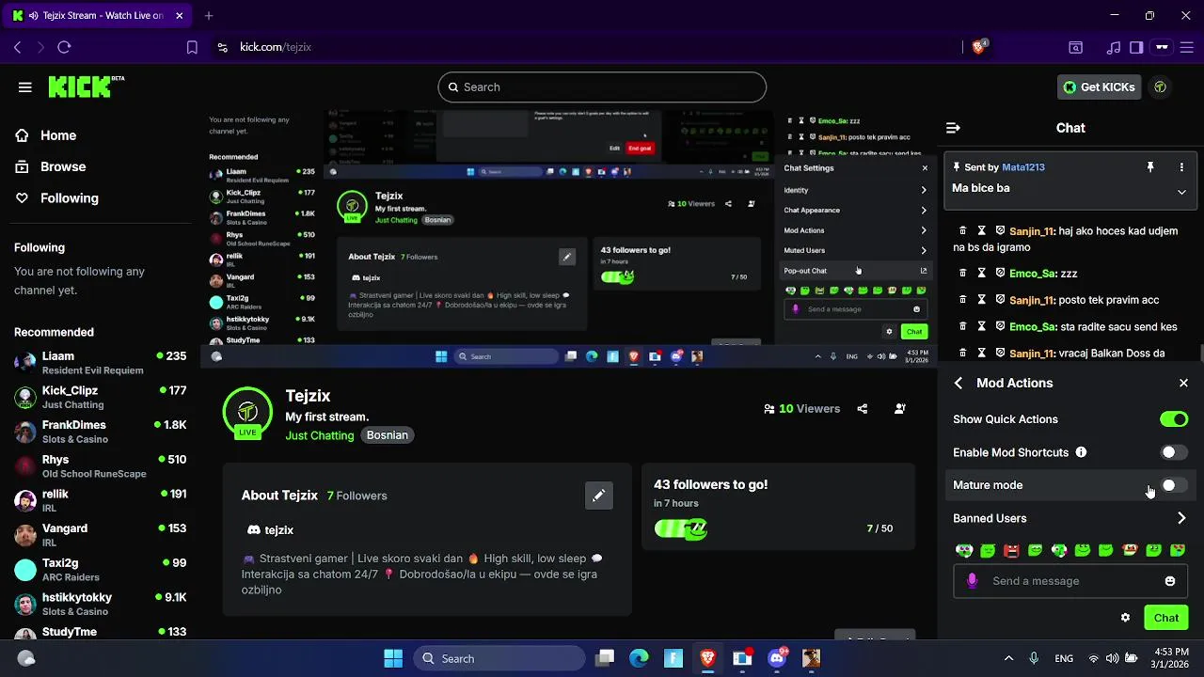Delete the "haj ako hoces" message

[962, 230]
